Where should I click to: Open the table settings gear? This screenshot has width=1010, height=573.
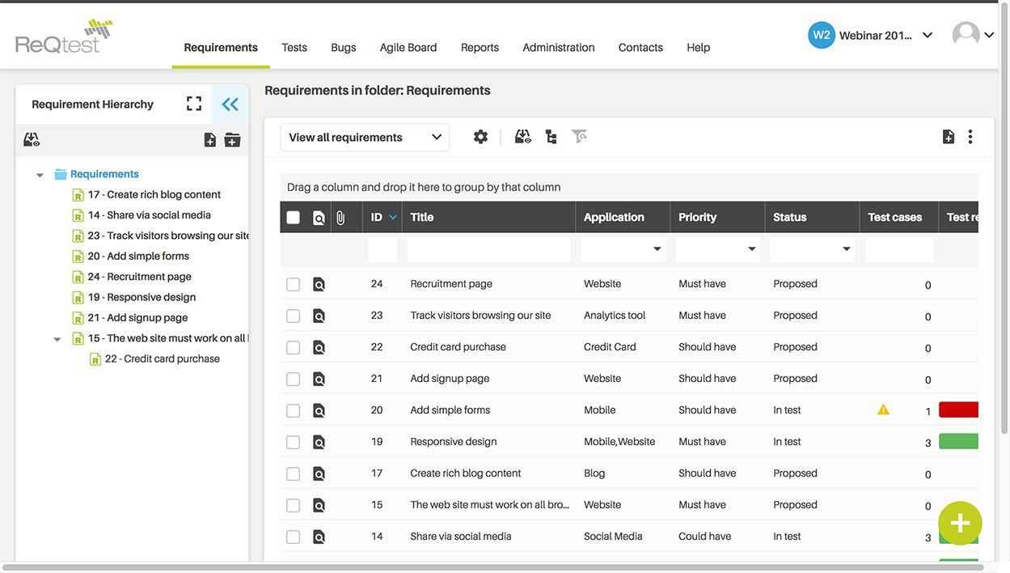click(x=481, y=137)
